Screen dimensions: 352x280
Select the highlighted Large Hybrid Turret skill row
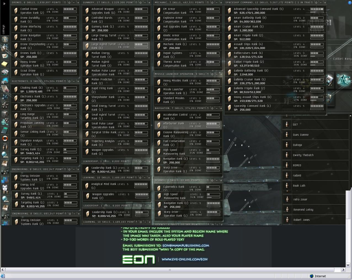pyautogui.click(x=116, y=46)
